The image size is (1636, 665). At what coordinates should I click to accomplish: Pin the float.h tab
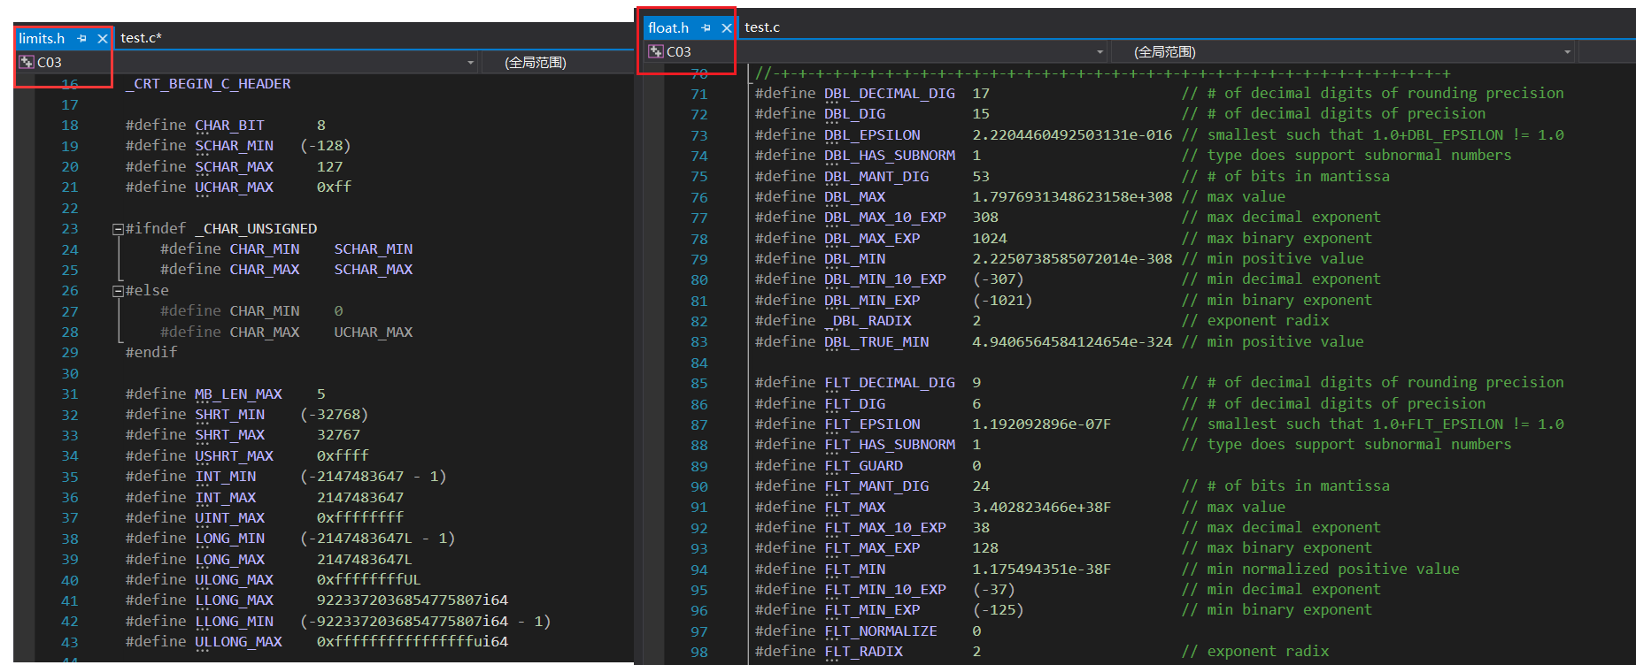coord(706,27)
